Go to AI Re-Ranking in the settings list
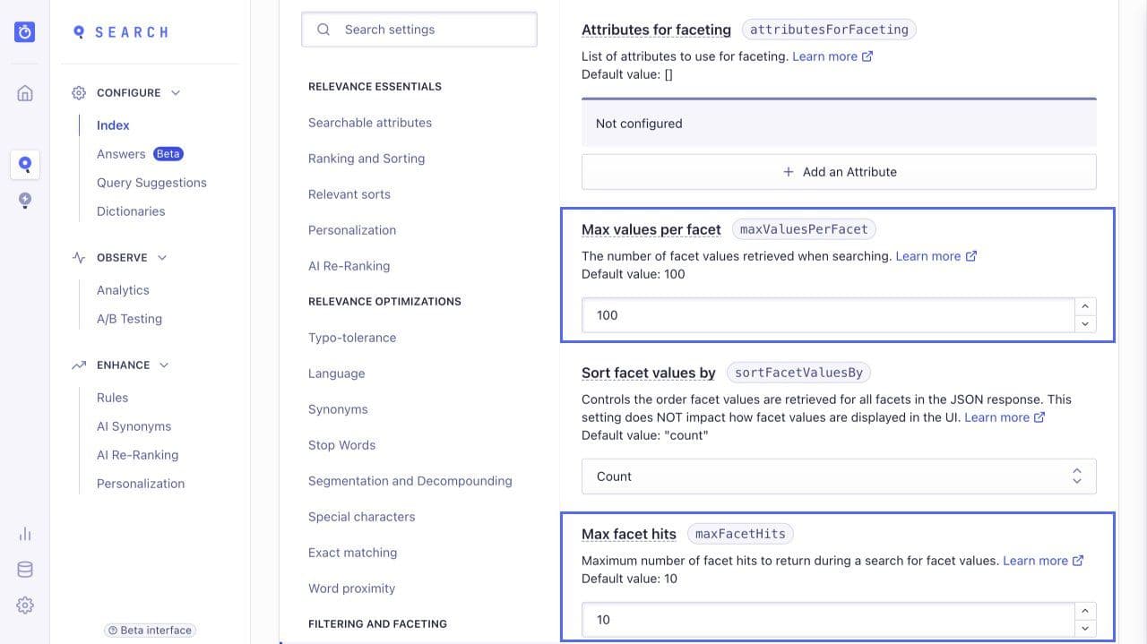Image resolution: width=1147 pixels, height=644 pixels. (349, 266)
